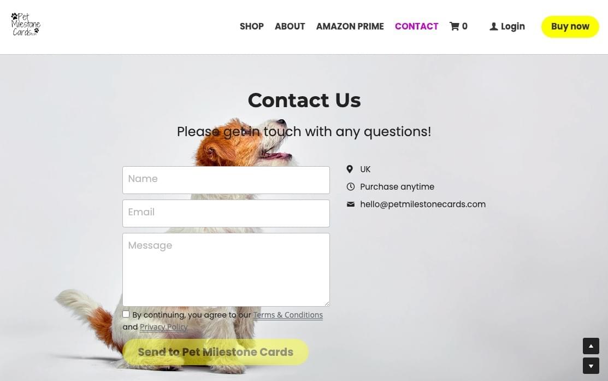
Task: Click inside the Message text area
Action: coord(226,269)
